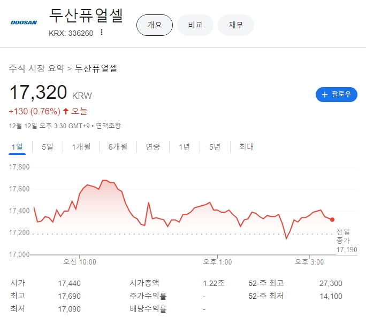Switch chart to 1개월 range
366x318 pixels.
(x=81, y=147)
